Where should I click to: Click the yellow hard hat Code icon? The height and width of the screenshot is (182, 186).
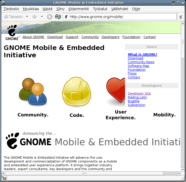[76, 92]
